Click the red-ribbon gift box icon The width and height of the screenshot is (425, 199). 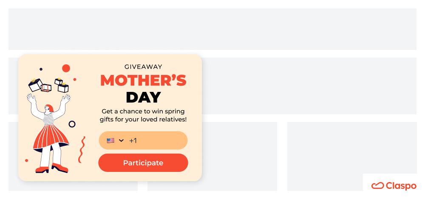point(46,88)
